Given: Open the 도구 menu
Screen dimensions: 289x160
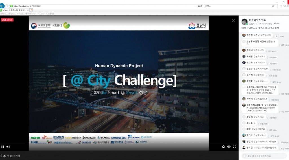Looking at the screenshot, I should point(40,14).
